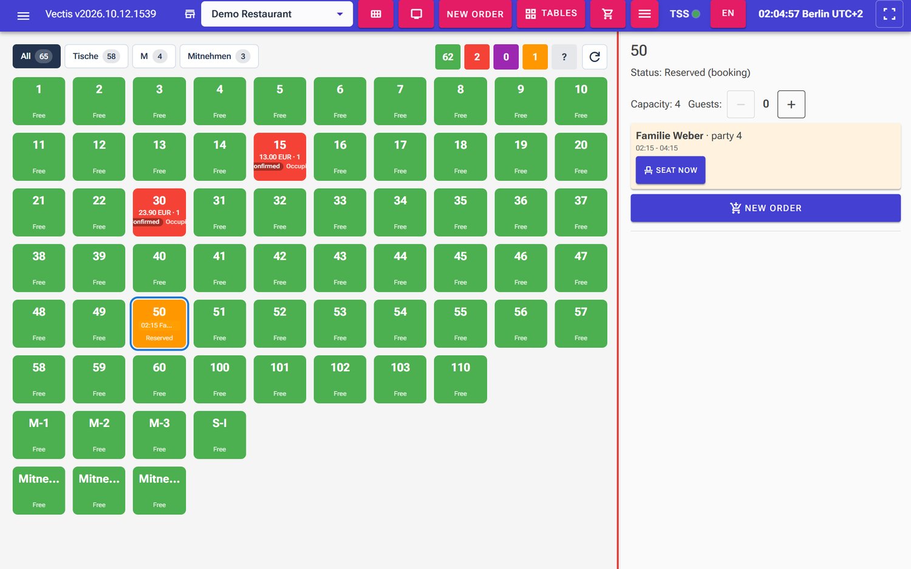
Task: Filter by red occupied tables count 2
Action: point(477,57)
